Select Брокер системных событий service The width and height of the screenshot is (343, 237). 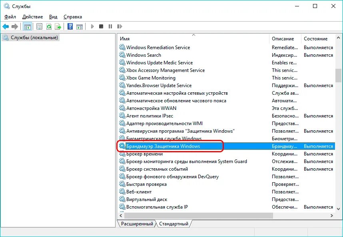click(x=226, y=169)
